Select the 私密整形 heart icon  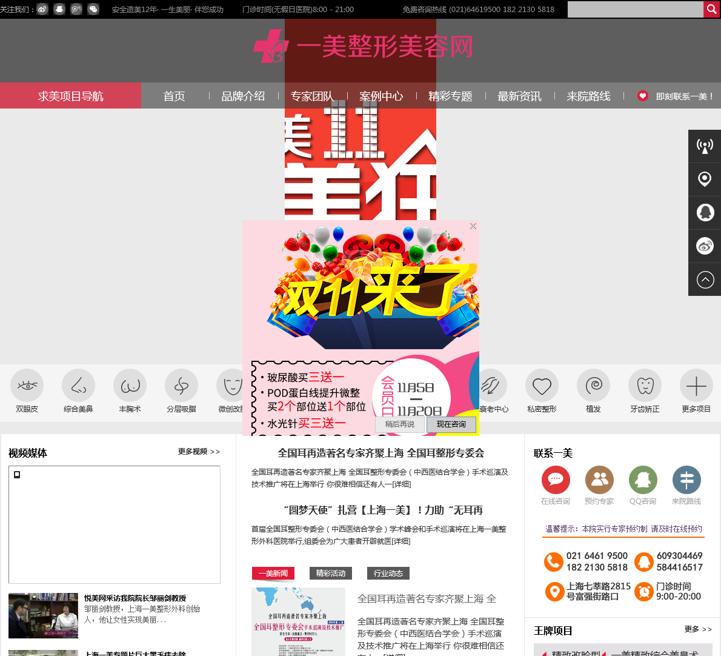click(x=542, y=386)
